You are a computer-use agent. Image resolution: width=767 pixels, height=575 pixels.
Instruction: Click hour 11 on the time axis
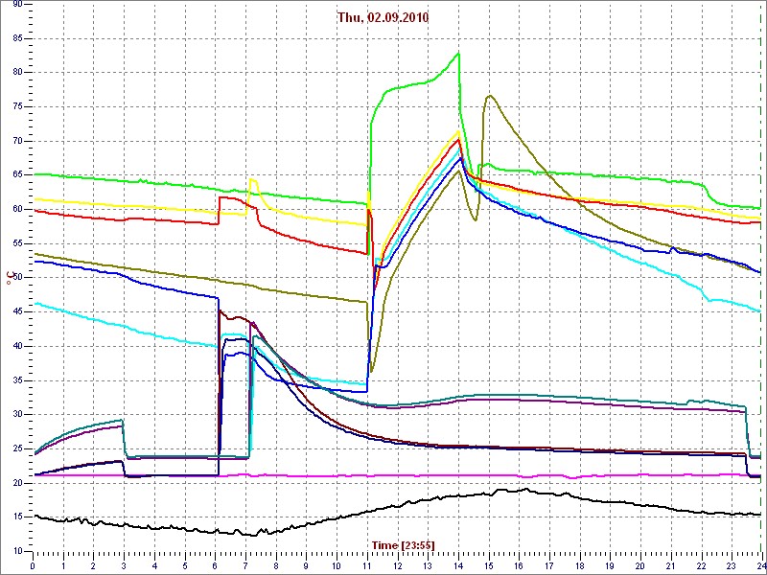pyautogui.click(x=367, y=565)
